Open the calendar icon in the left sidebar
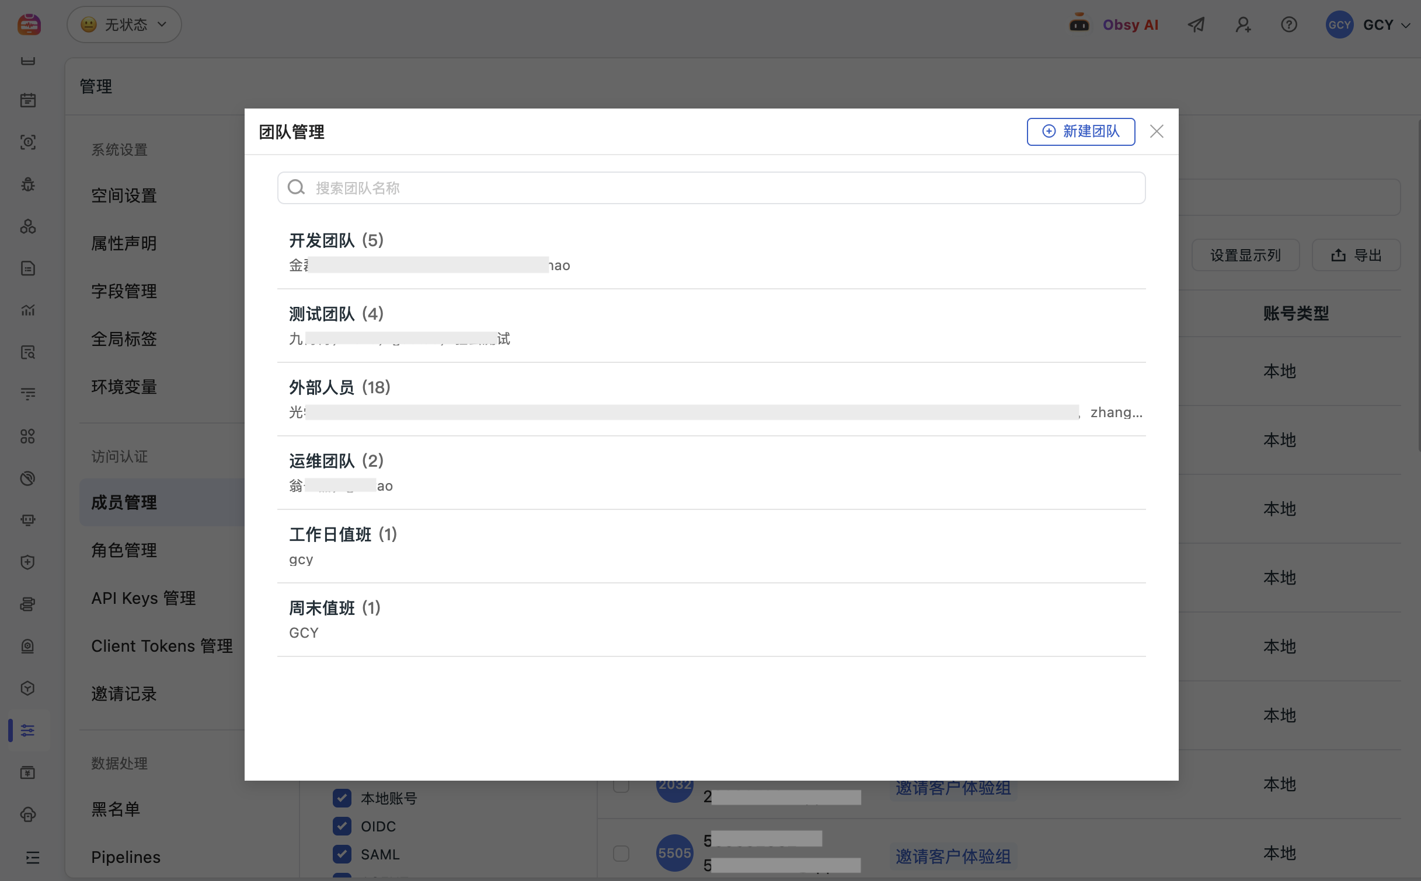Image resolution: width=1421 pixels, height=881 pixels. pos(28,100)
